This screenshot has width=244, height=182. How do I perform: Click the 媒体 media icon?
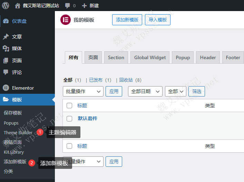click(6, 48)
